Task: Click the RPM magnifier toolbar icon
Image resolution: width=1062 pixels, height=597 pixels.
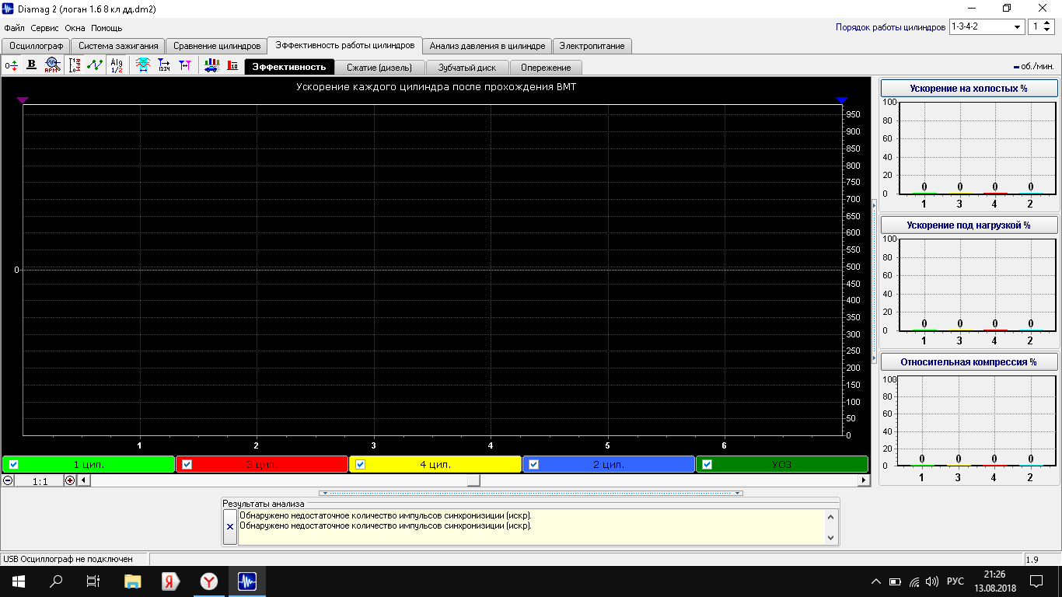Action: click(x=52, y=65)
